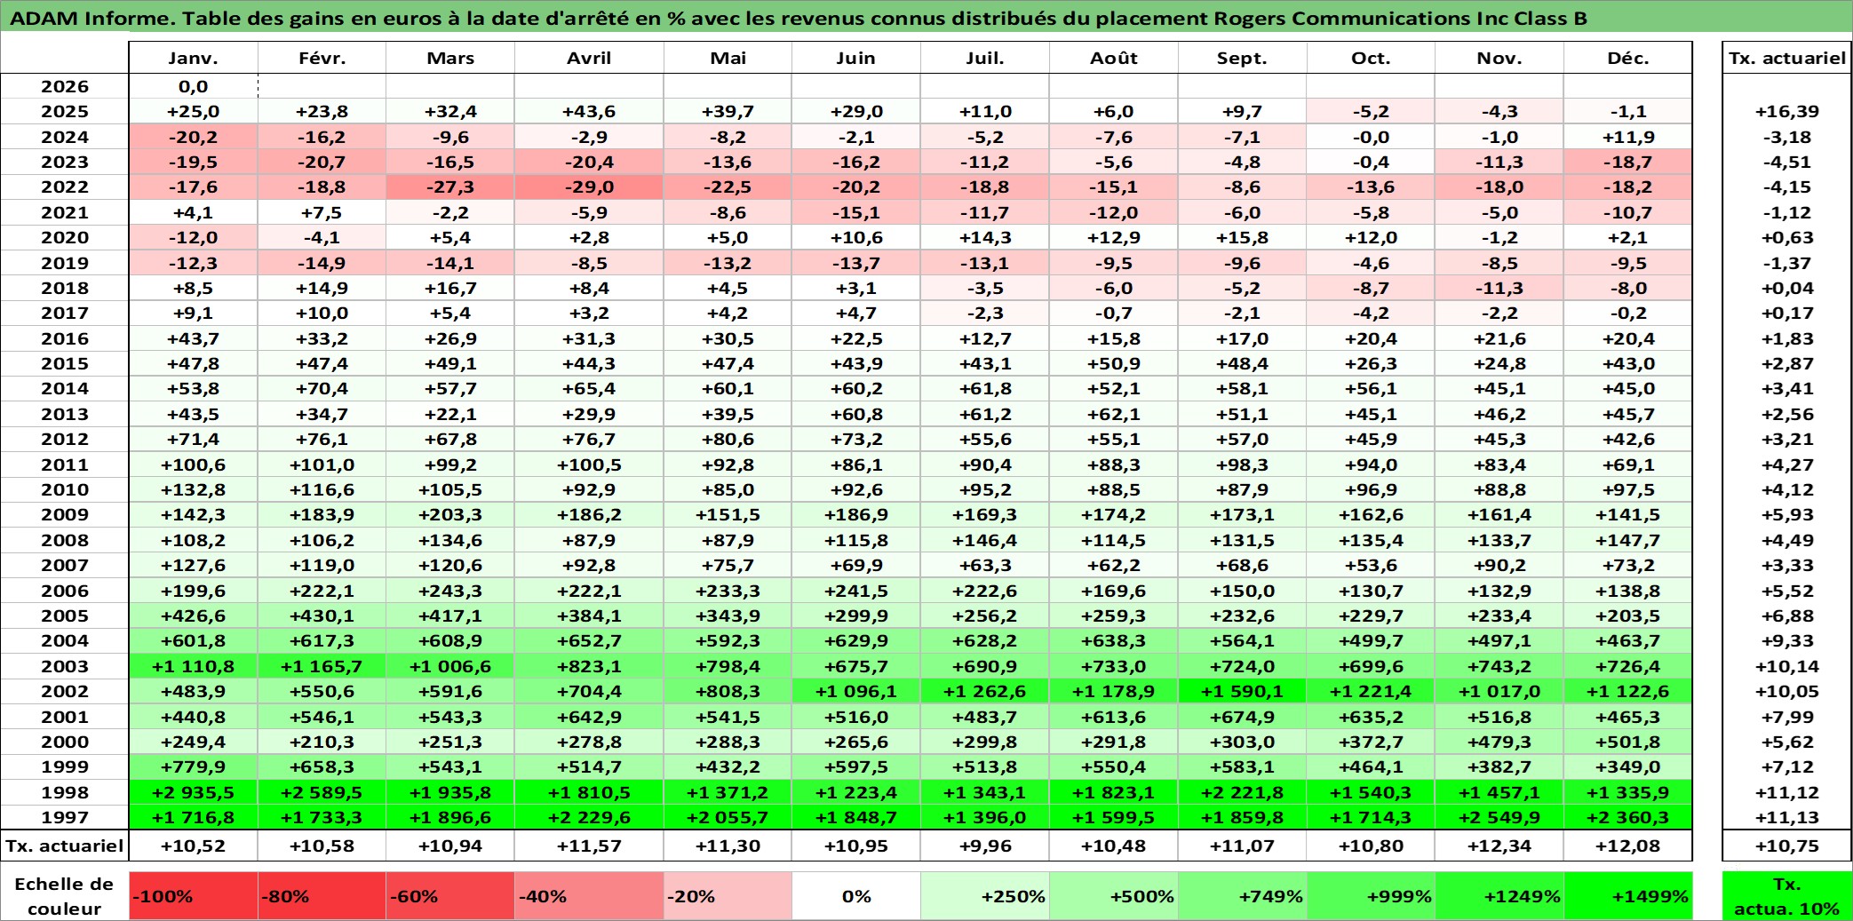1853x921 pixels.
Task: Select the +16,39 actuarial rate for 2025
Action: tap(1787, 112)
